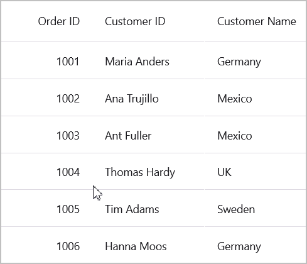Select order 1004 cell
The image size is (307, 264).
coord(46,172)
